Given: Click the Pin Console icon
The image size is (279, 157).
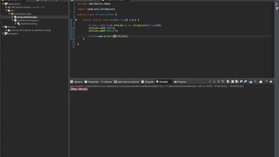Looking at the screenshot, I should (251, 82).
